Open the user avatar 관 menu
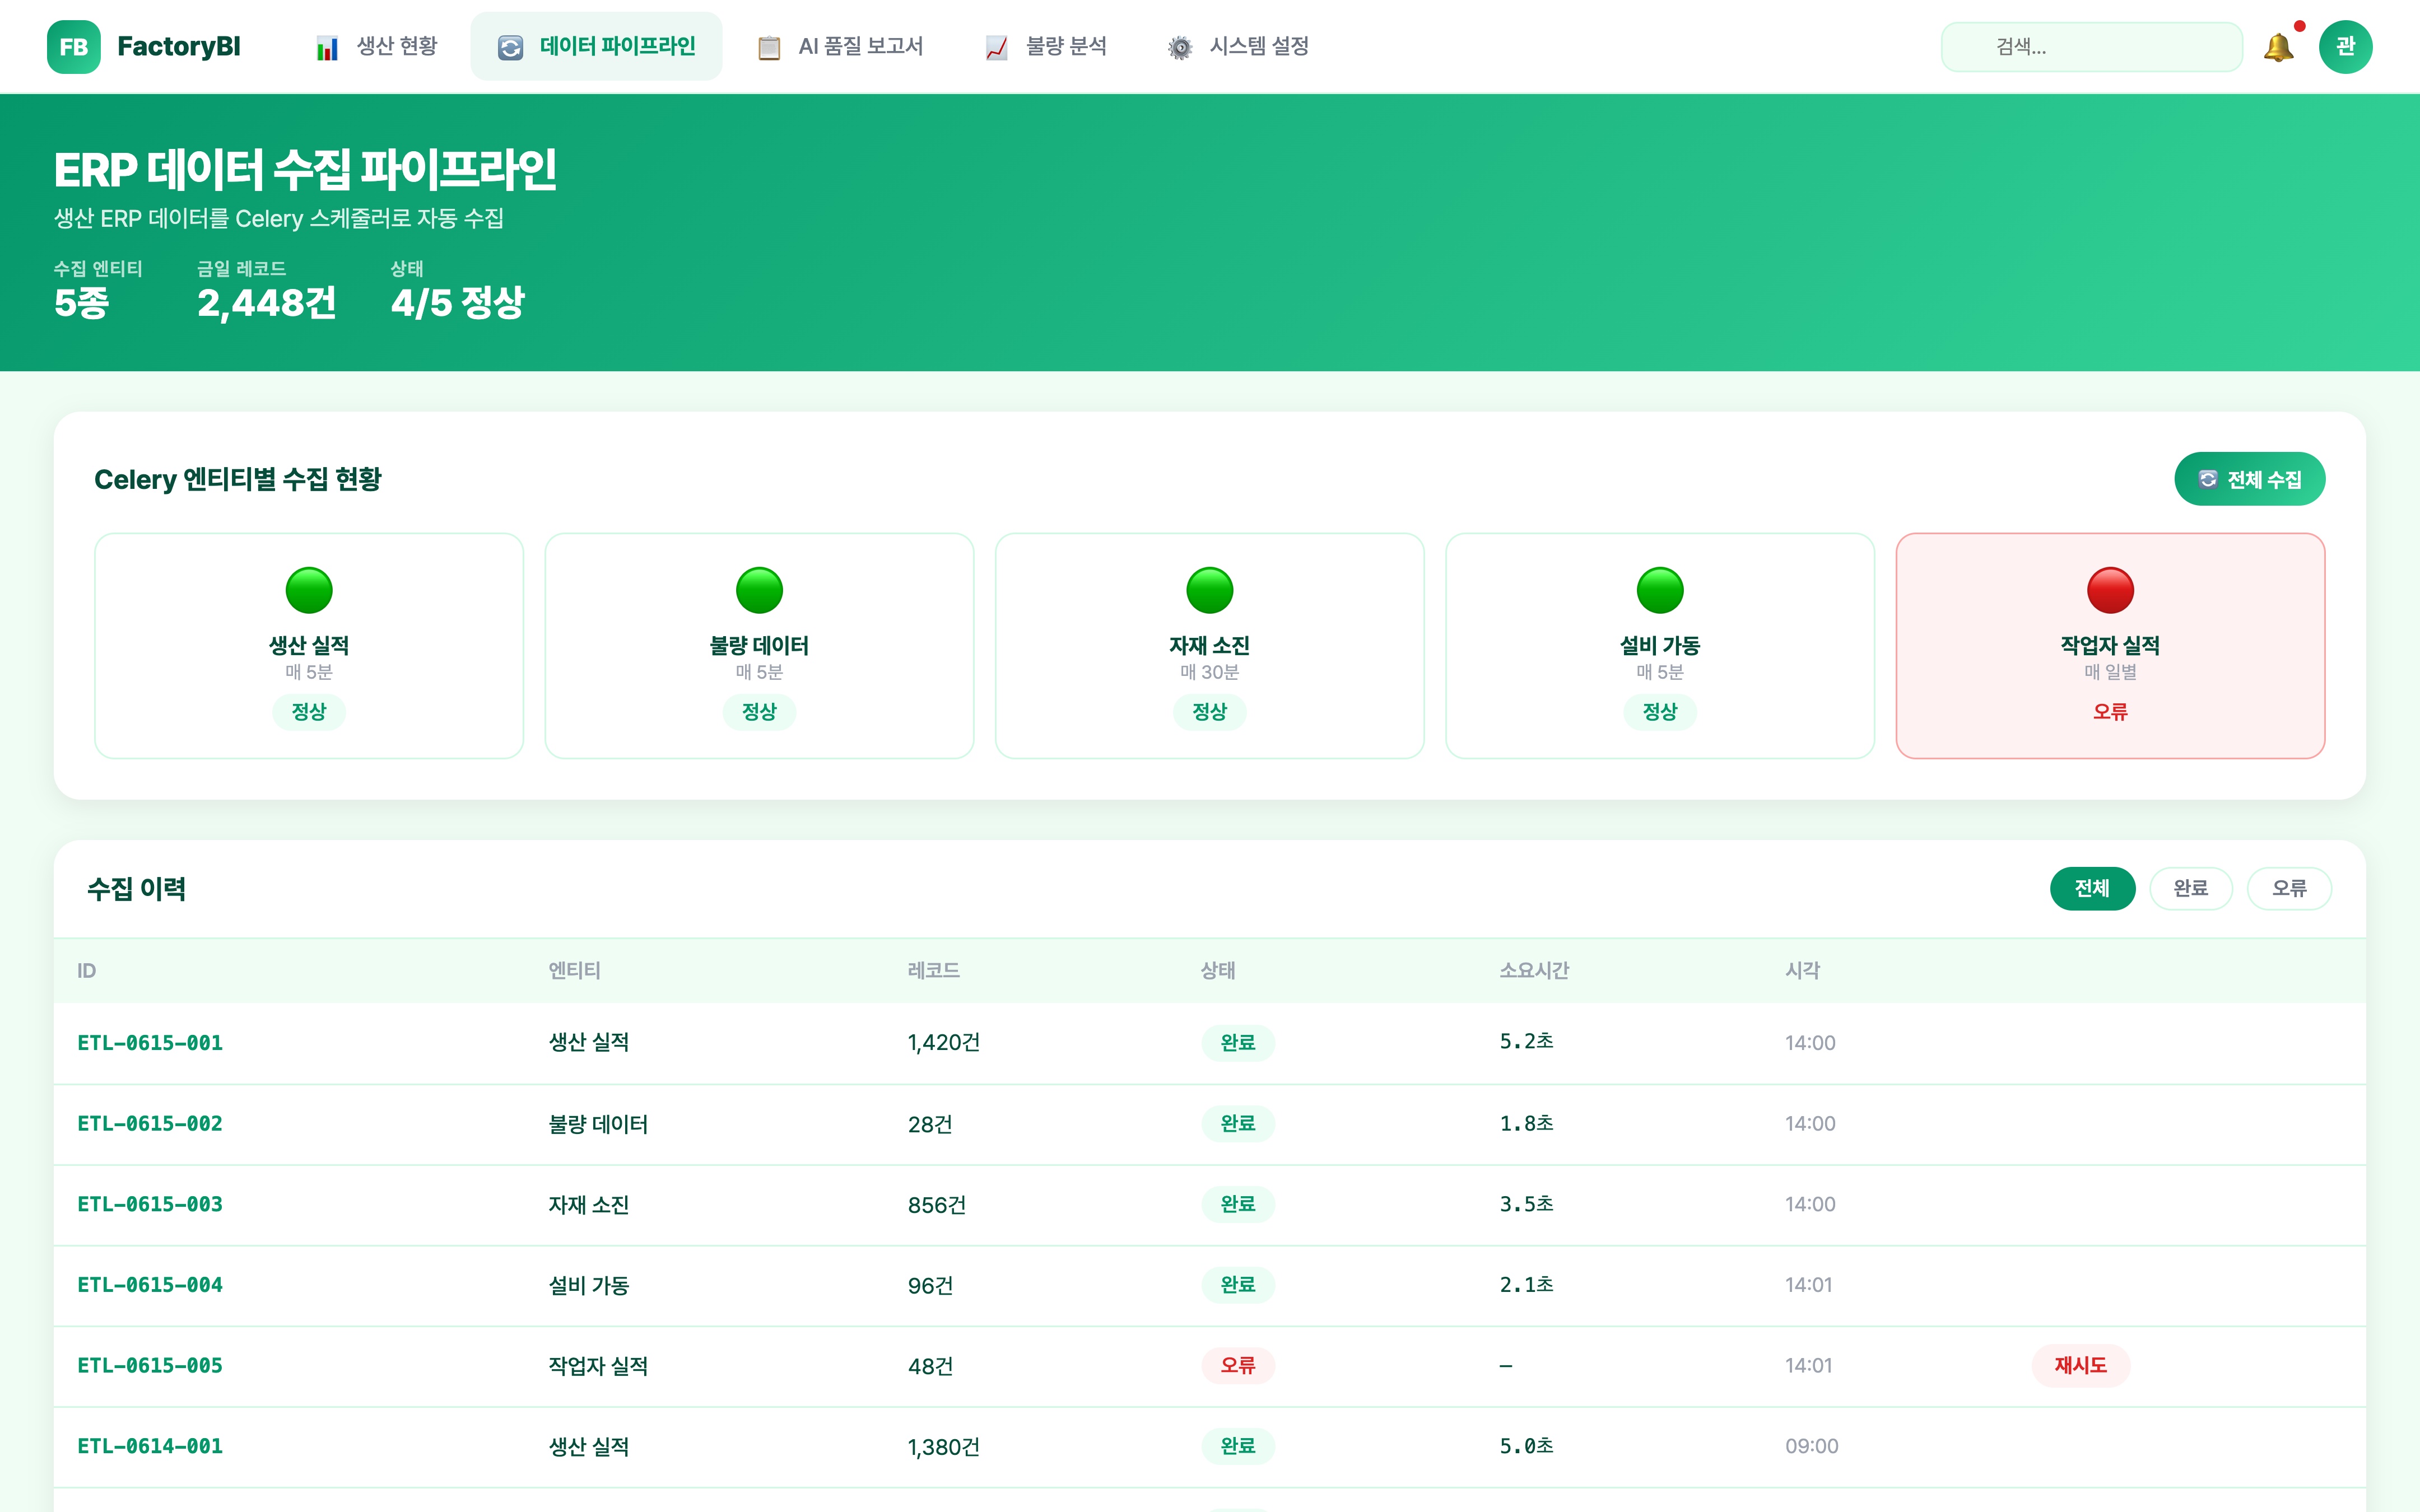 click(2345, 47)
